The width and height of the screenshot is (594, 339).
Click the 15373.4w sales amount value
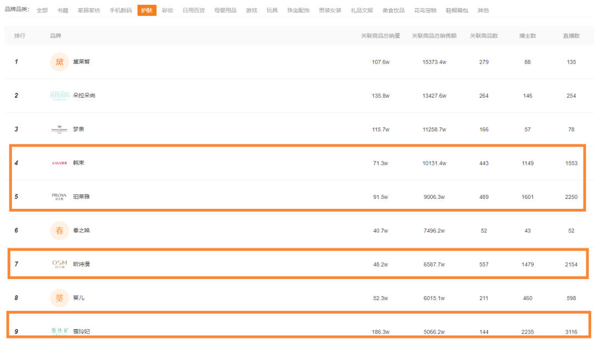(434, 62)
